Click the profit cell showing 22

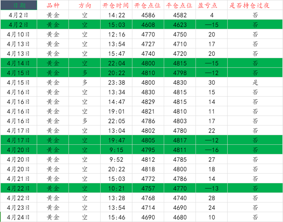click(212, 130)
